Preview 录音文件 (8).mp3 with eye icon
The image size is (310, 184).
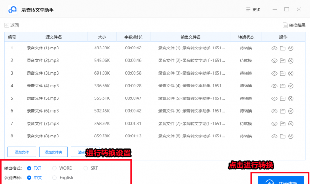274,136
